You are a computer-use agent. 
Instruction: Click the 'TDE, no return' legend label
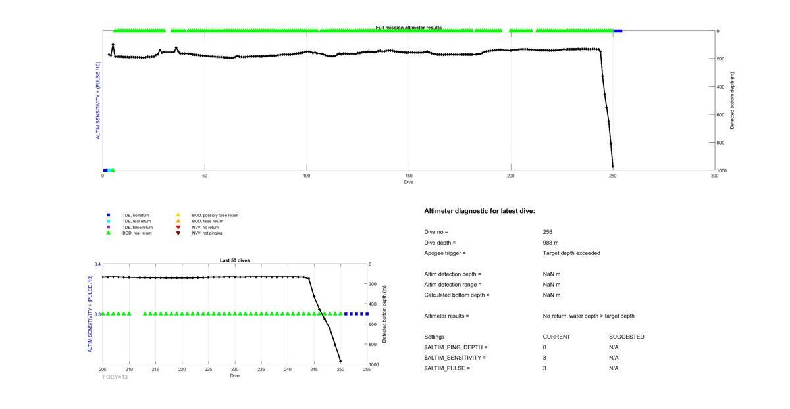pyautogui.click(x=136, y=215)
